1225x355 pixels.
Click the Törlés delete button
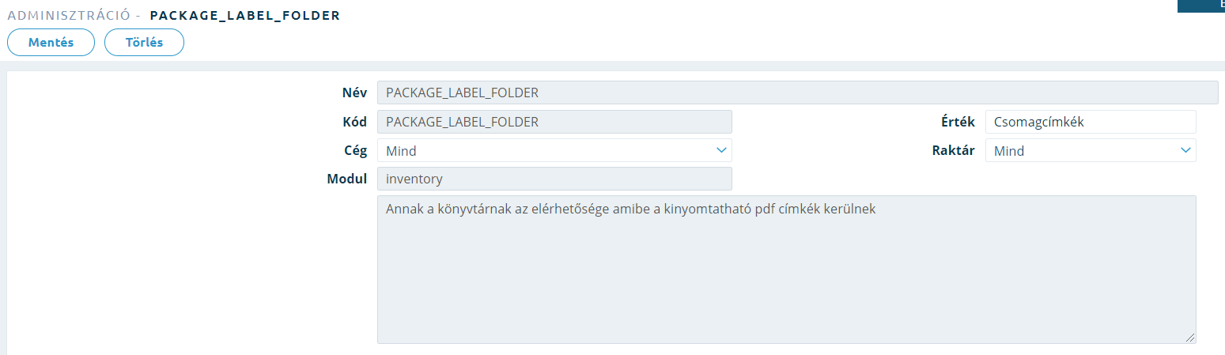(x=144, y=43)
